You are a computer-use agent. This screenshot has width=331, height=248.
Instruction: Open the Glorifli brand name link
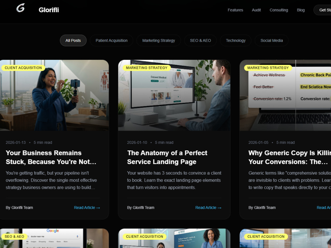tap(49, 10)
